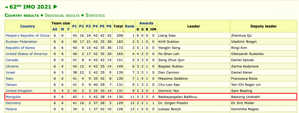Sort by Awards column header
Viewport: 299px width, 113px height.
click(146, 23)
